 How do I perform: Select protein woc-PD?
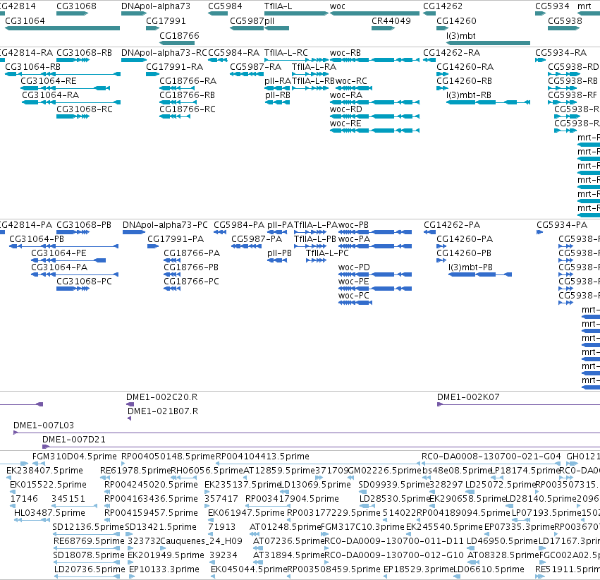375,275
